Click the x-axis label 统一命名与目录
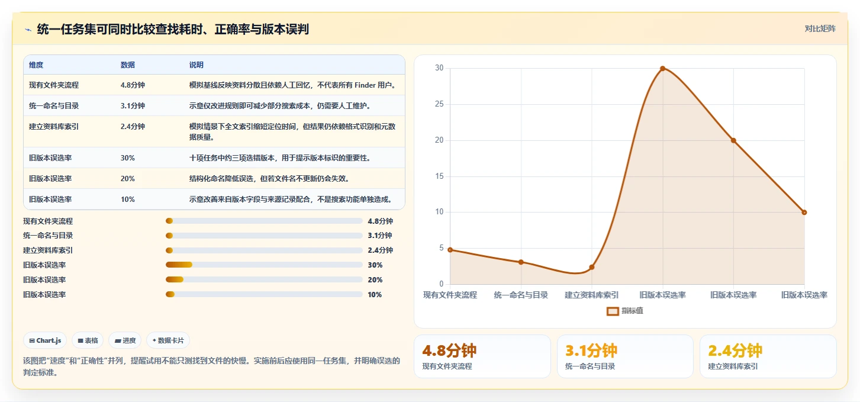Screen dimensions: 860x402 pos(521,295)
